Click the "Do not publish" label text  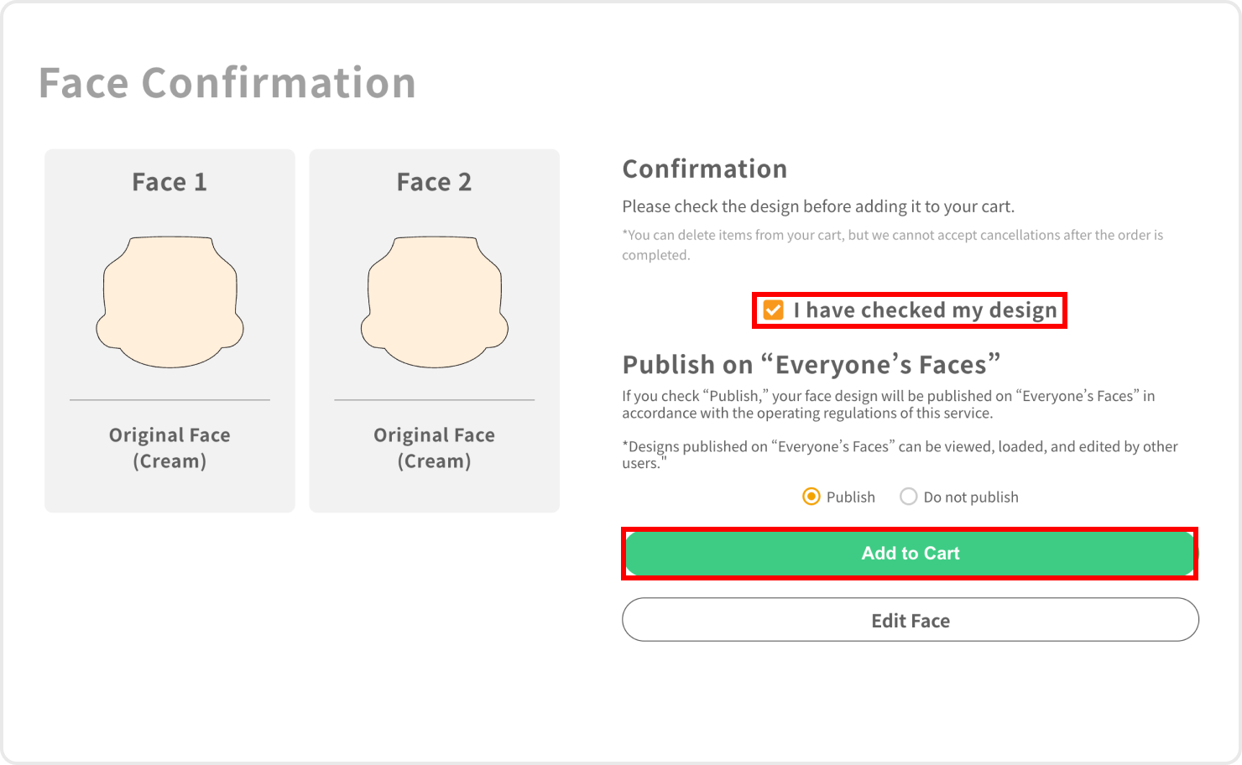click(x=970, y=497)
